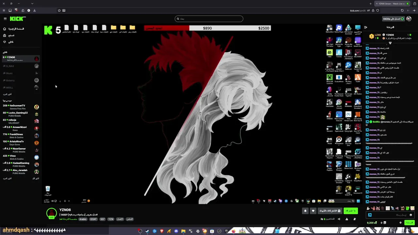Image resolution: width=418 pixels, height=235 pixels.
Task: Select the YZN06 Stream browser tab
Action: point(392,4)
